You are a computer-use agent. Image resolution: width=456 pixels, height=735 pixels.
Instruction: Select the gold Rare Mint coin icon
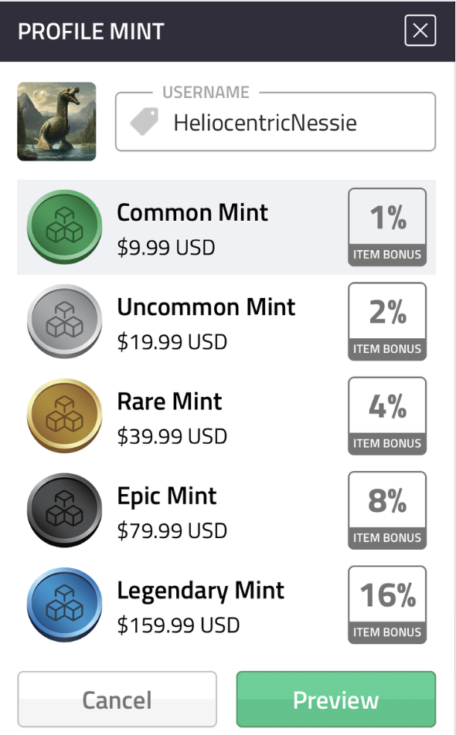coord(64,415)
